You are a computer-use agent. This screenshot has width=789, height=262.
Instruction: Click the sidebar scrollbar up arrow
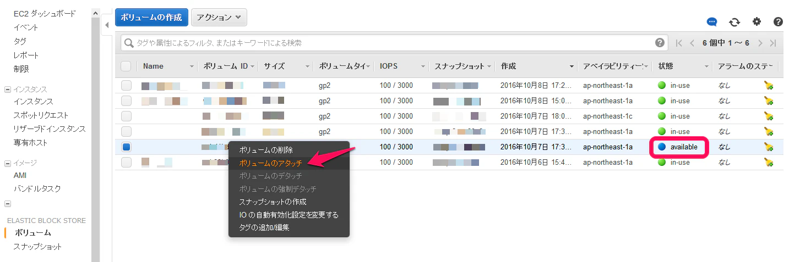click(96, 12)
